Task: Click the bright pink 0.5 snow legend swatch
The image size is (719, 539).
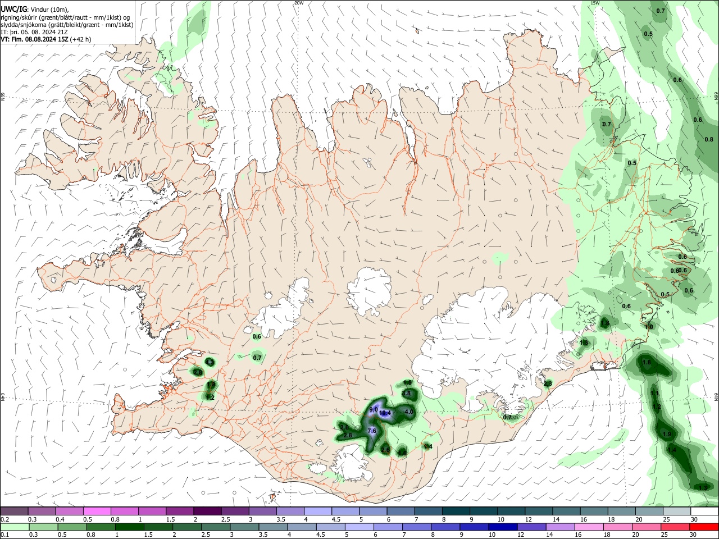Action: coord(97,511)
